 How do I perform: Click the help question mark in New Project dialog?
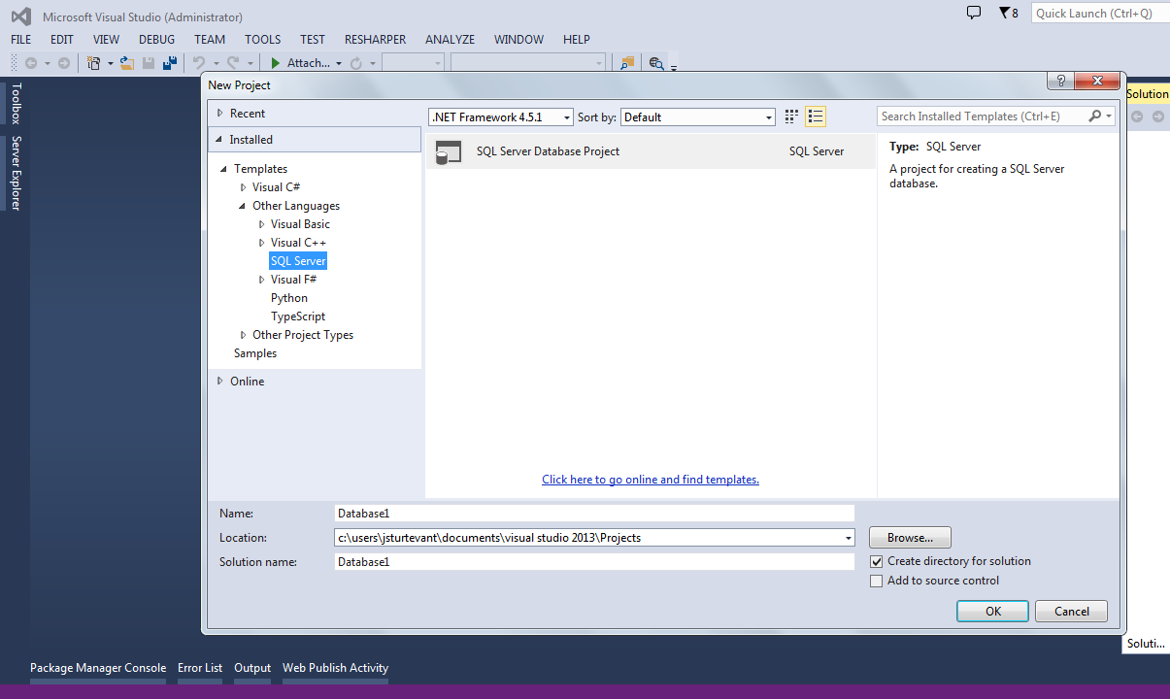(x=1059, y=81)
